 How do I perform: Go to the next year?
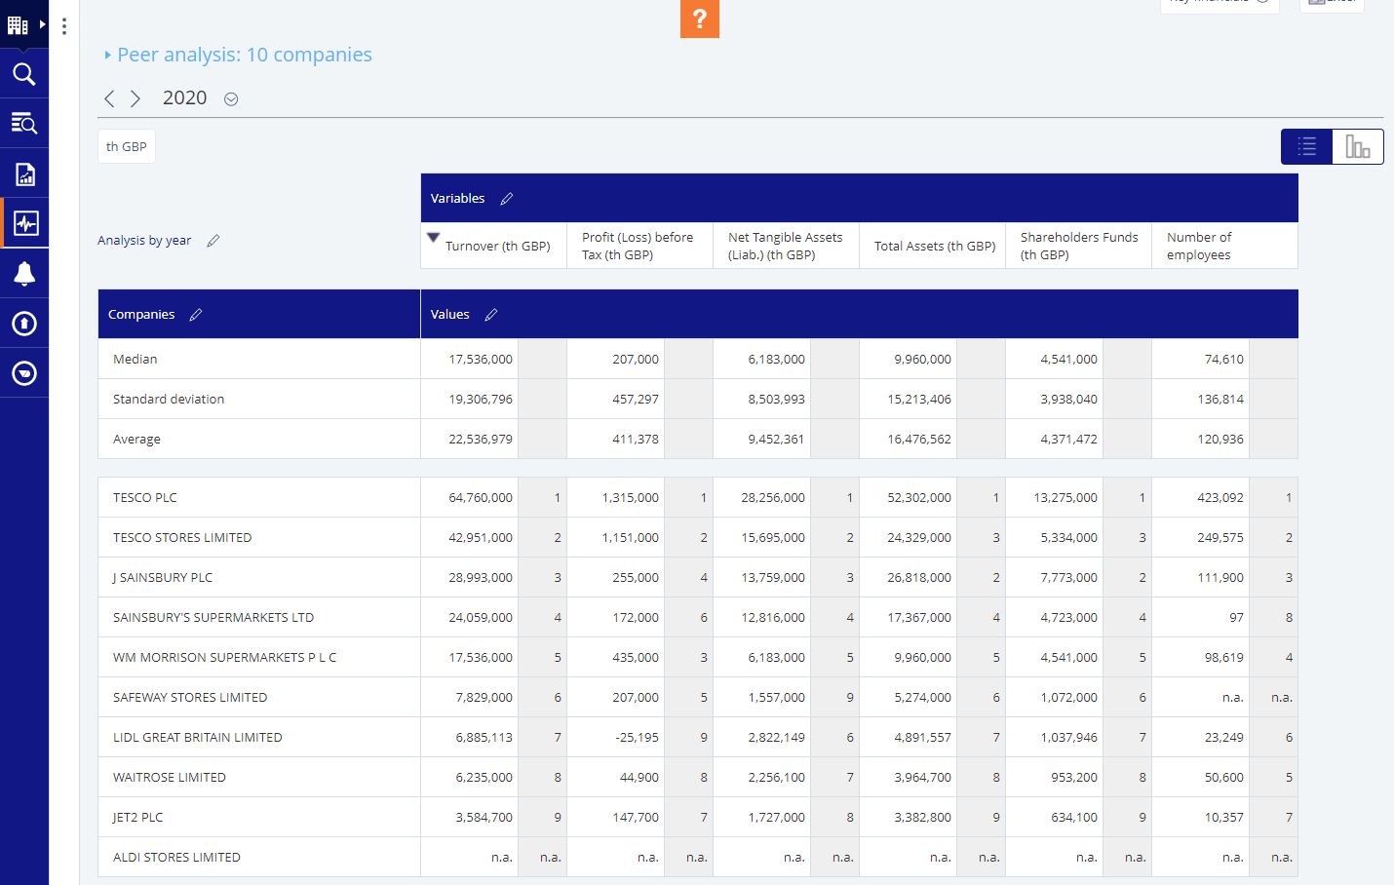click(136, 98)
